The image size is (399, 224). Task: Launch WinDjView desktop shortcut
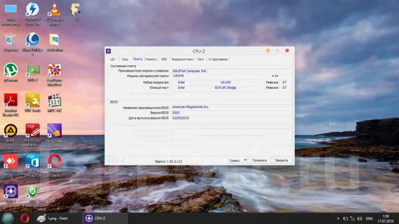tap(54, 133)
